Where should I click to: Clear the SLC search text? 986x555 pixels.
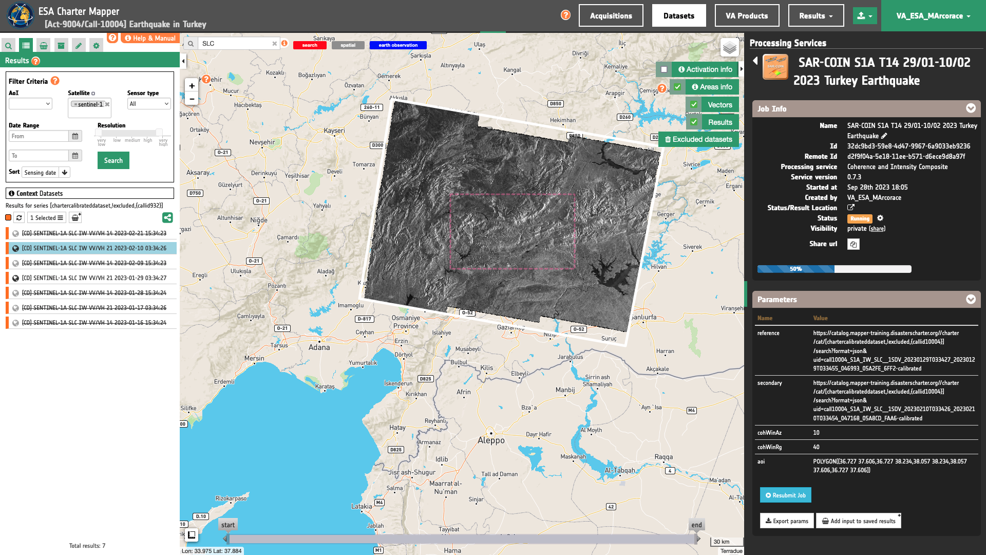[275, 44]
